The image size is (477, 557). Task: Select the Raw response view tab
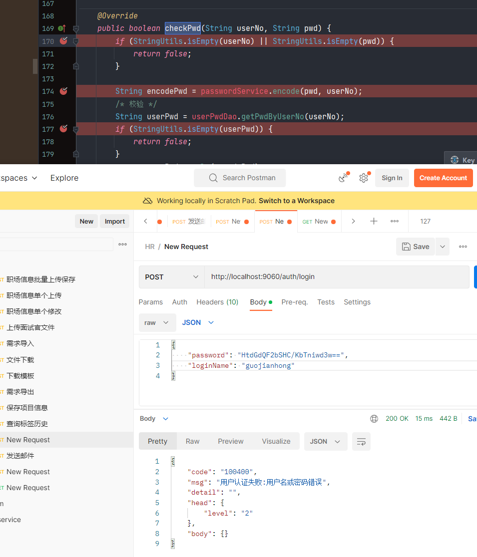point(192,441)
